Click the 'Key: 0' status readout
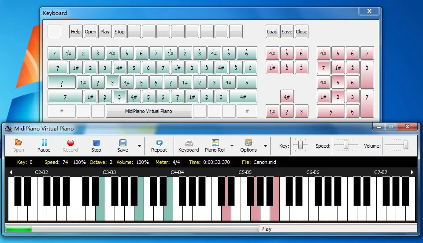 (x=25, y=162)
